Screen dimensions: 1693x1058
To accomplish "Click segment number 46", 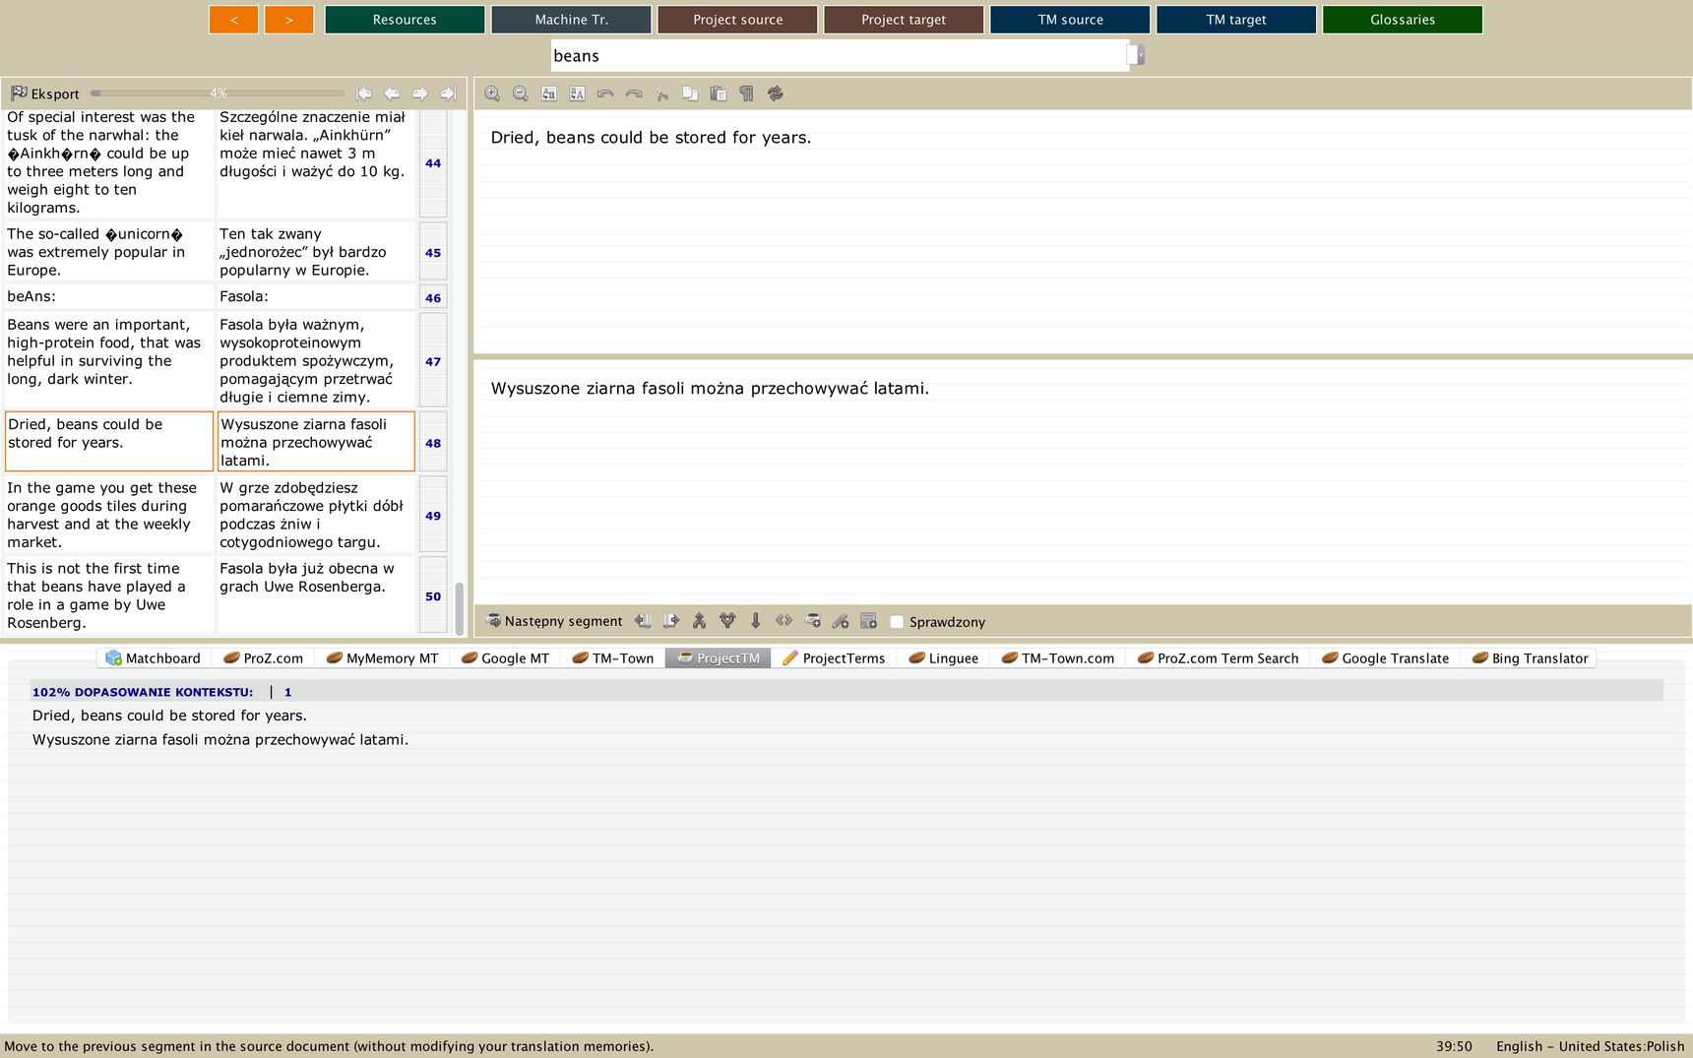I will [433, 297].
